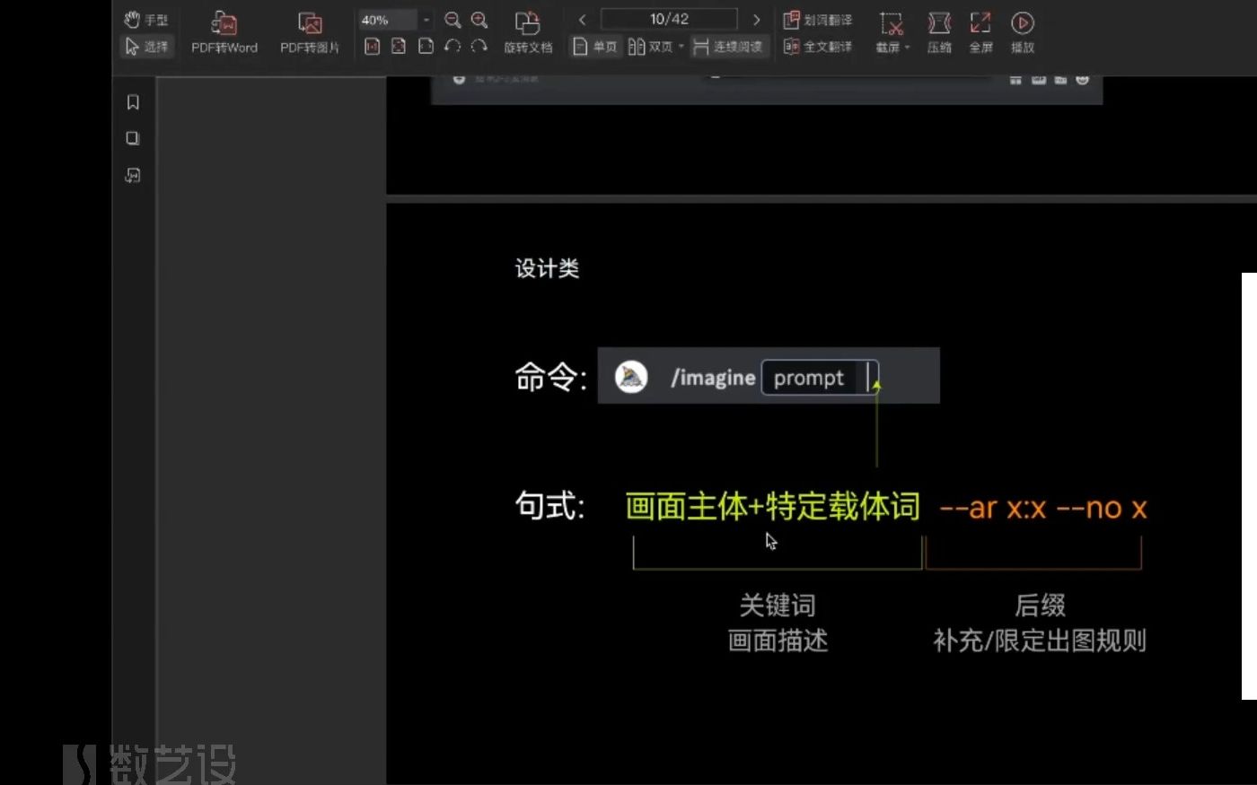
Task: Enable 连续阅读 continuous reading mode
Action: pyautogui.click(x=730, y=46)
